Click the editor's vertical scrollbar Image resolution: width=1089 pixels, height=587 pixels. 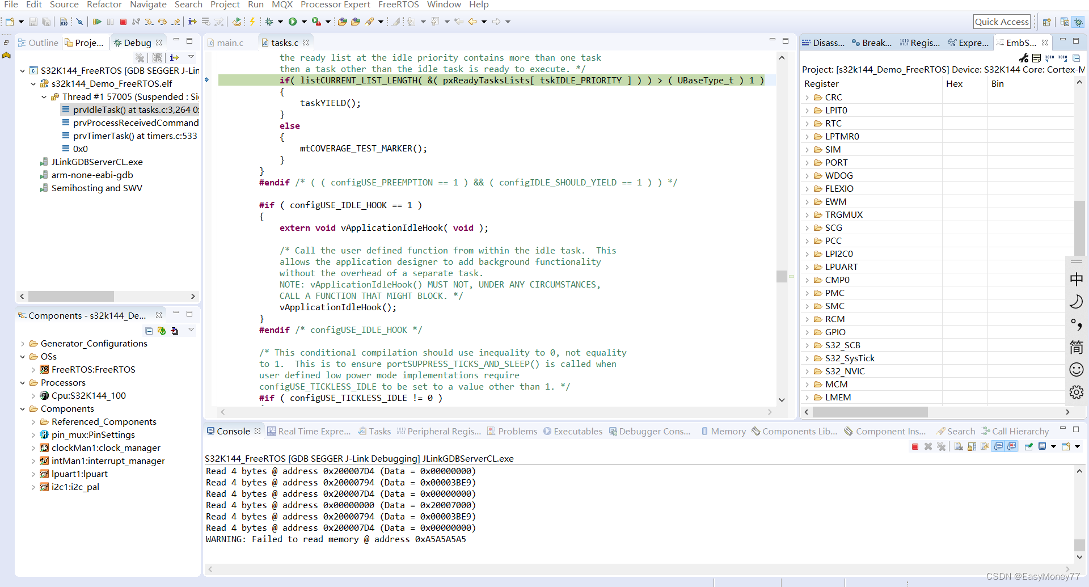pos(782,276)
